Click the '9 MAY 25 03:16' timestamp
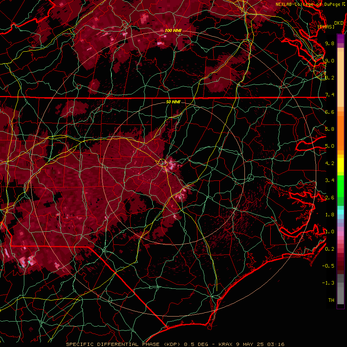Image resolution: width=347 pixels, height=347 pixels. pos(260,344)
